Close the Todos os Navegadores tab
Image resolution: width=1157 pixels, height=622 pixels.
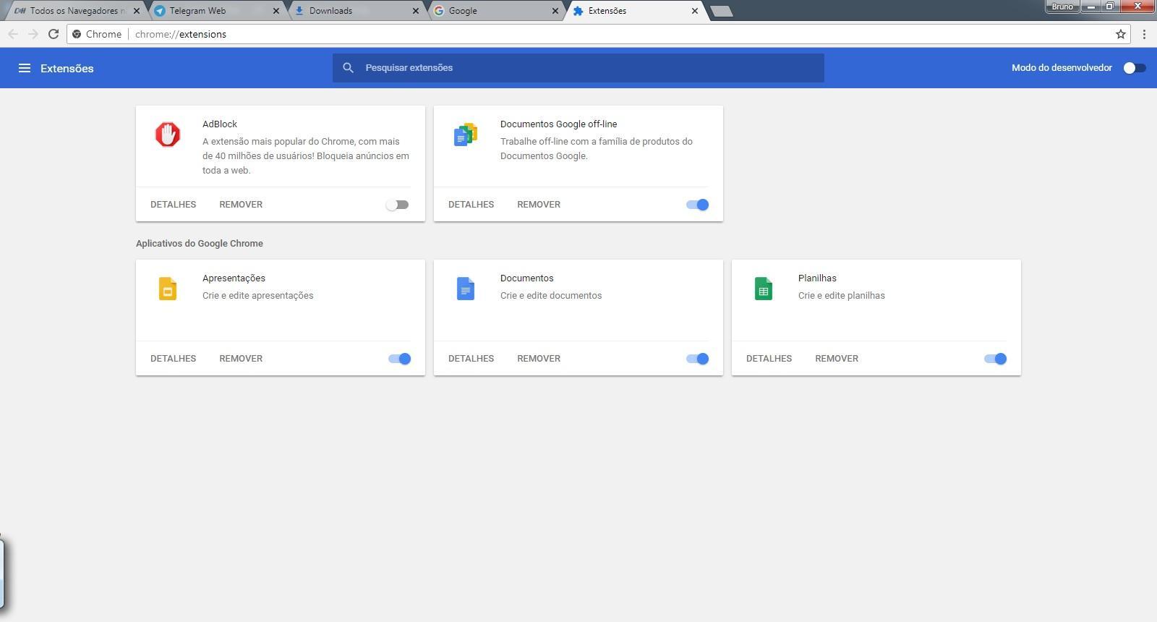coord(136,11)
